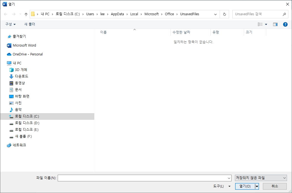Open the 구성 menu
Screen dimensions: 292x193
click(11, 24)
